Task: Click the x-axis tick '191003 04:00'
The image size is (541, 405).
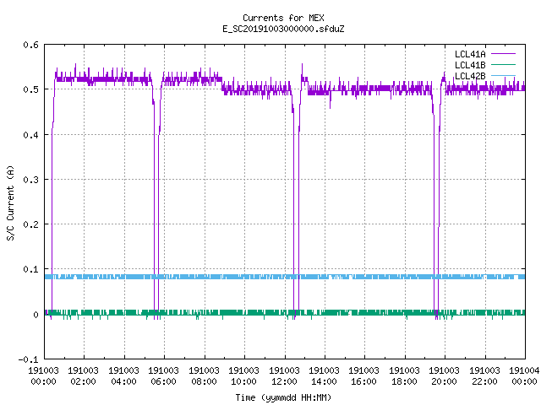Action: pos(123,375)
